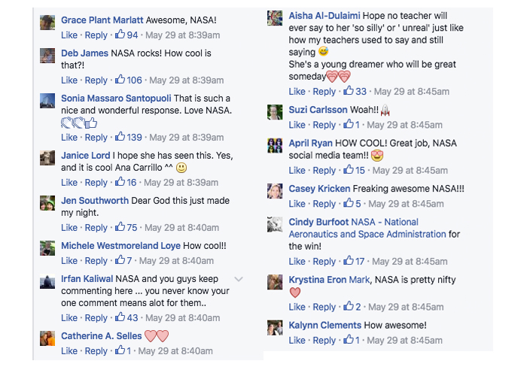The width and height of the screenshot is (527, 376).
Task: Click thumbs-up icon on Jen Southworth's comment
Action: click(120, 227)
